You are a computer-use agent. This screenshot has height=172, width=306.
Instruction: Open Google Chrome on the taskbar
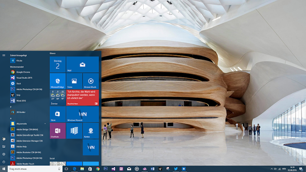98,169
